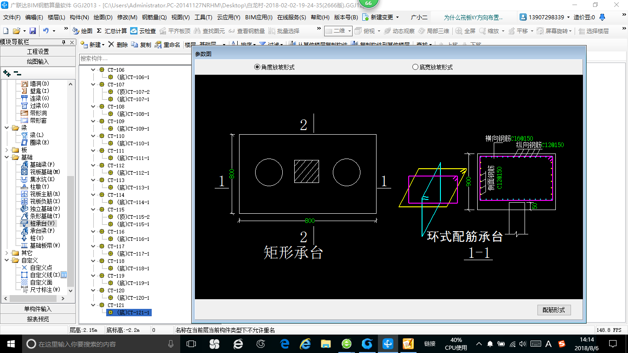Click the 配筋形式 button
This screenshot has height=353, width=628.
coord(554,310)
